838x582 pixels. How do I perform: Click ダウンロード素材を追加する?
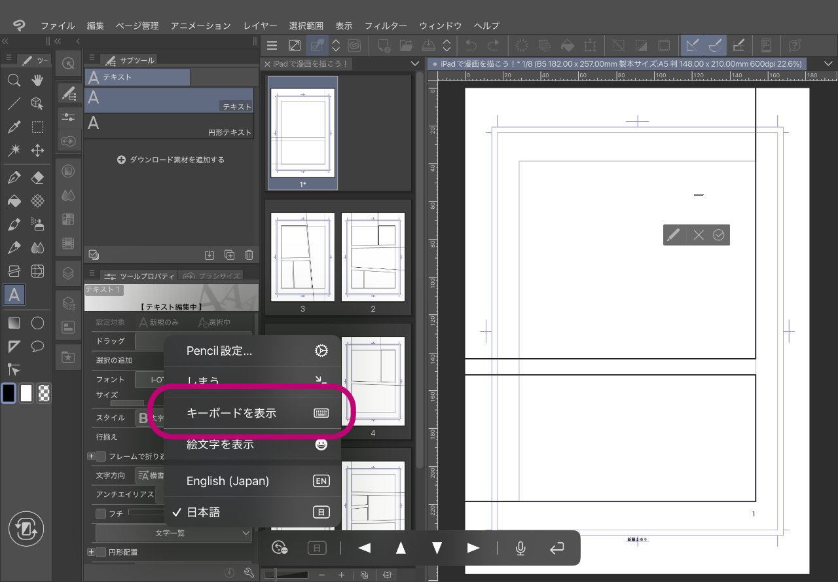coord(171,160)
